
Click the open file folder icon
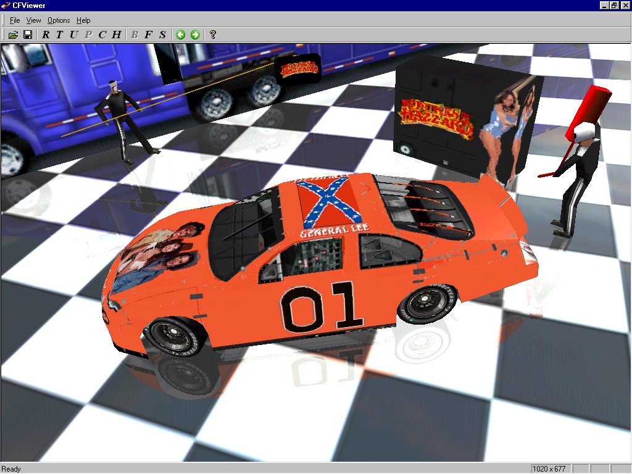click(x=14, y=35)
